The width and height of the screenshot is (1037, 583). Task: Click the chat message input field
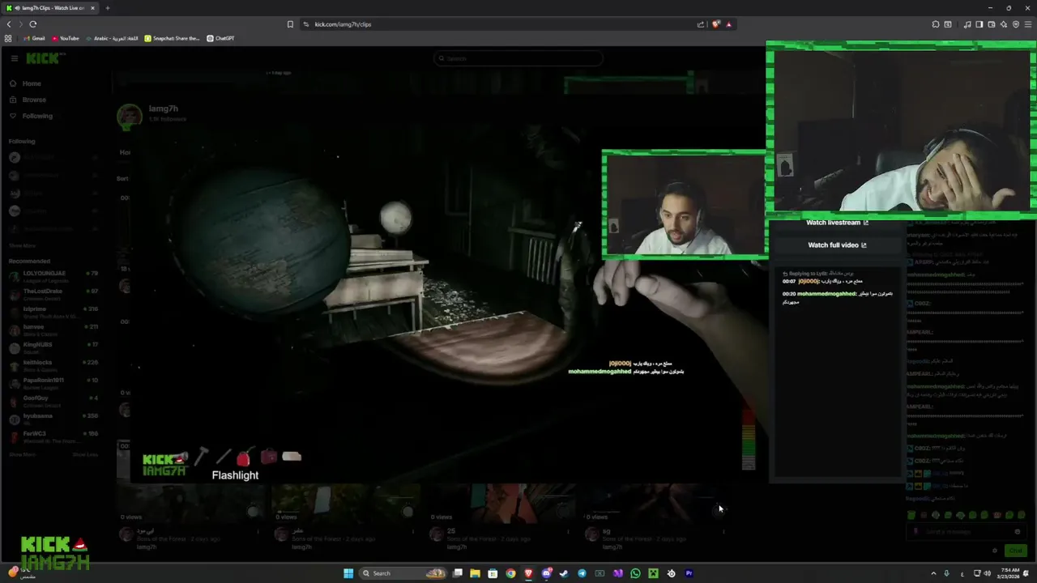pyautogui.click(x=965, y=531)
